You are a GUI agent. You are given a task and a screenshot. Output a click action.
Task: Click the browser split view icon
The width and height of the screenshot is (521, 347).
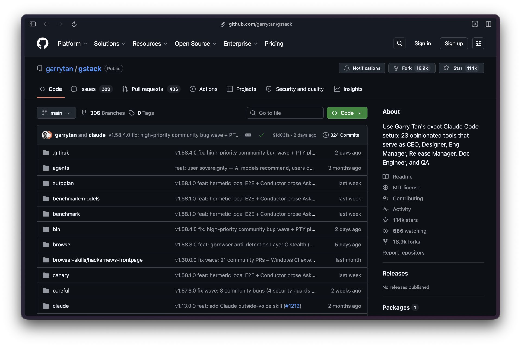[488, 24]
